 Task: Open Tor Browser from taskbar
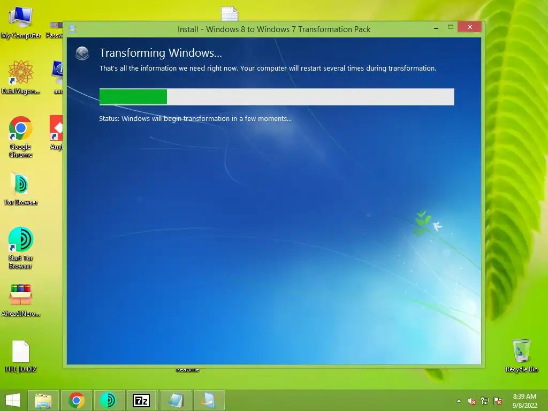point(108,400)
